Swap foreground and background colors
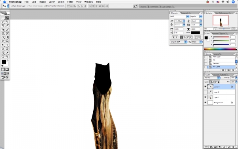Image resolution: width=238 pixels, height=149 pixels. pyautogui.click(x=8, y=60)
